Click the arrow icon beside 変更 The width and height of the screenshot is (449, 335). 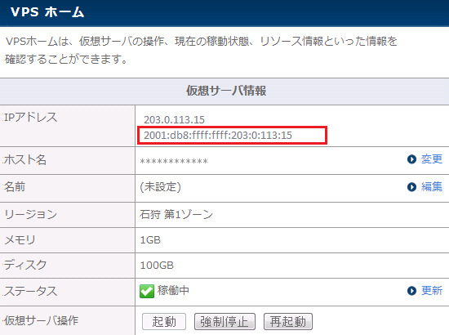(x=411, y=159)
